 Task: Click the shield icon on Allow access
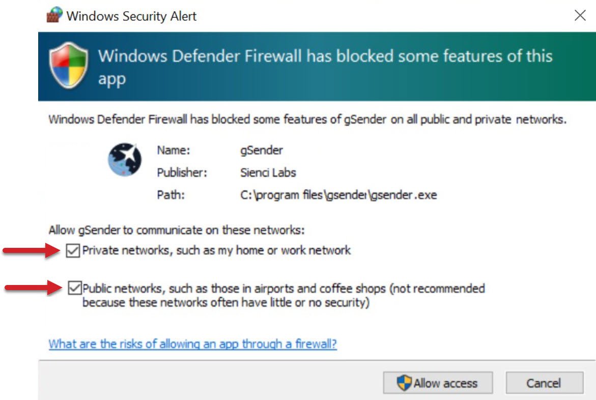tap(404, 383)
